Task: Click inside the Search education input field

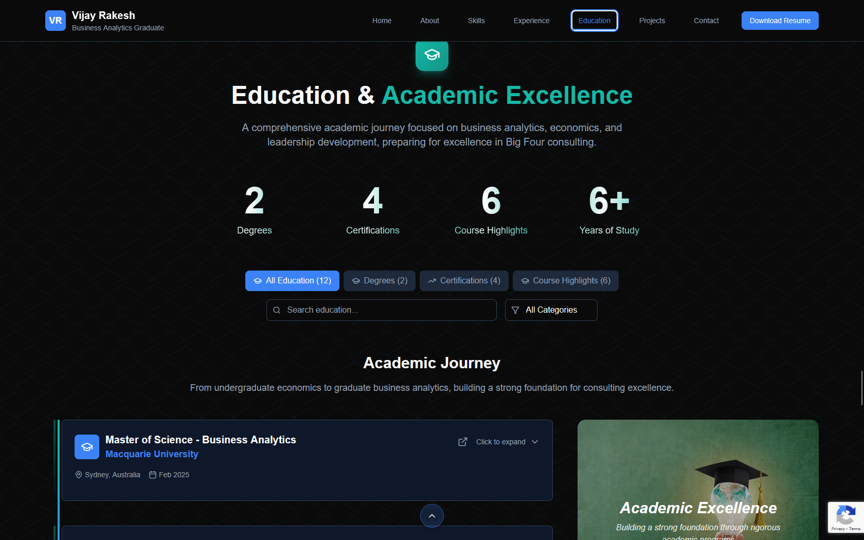Action: click(x=381, y=310)
